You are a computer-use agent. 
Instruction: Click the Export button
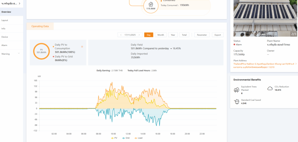click(218, 35)
